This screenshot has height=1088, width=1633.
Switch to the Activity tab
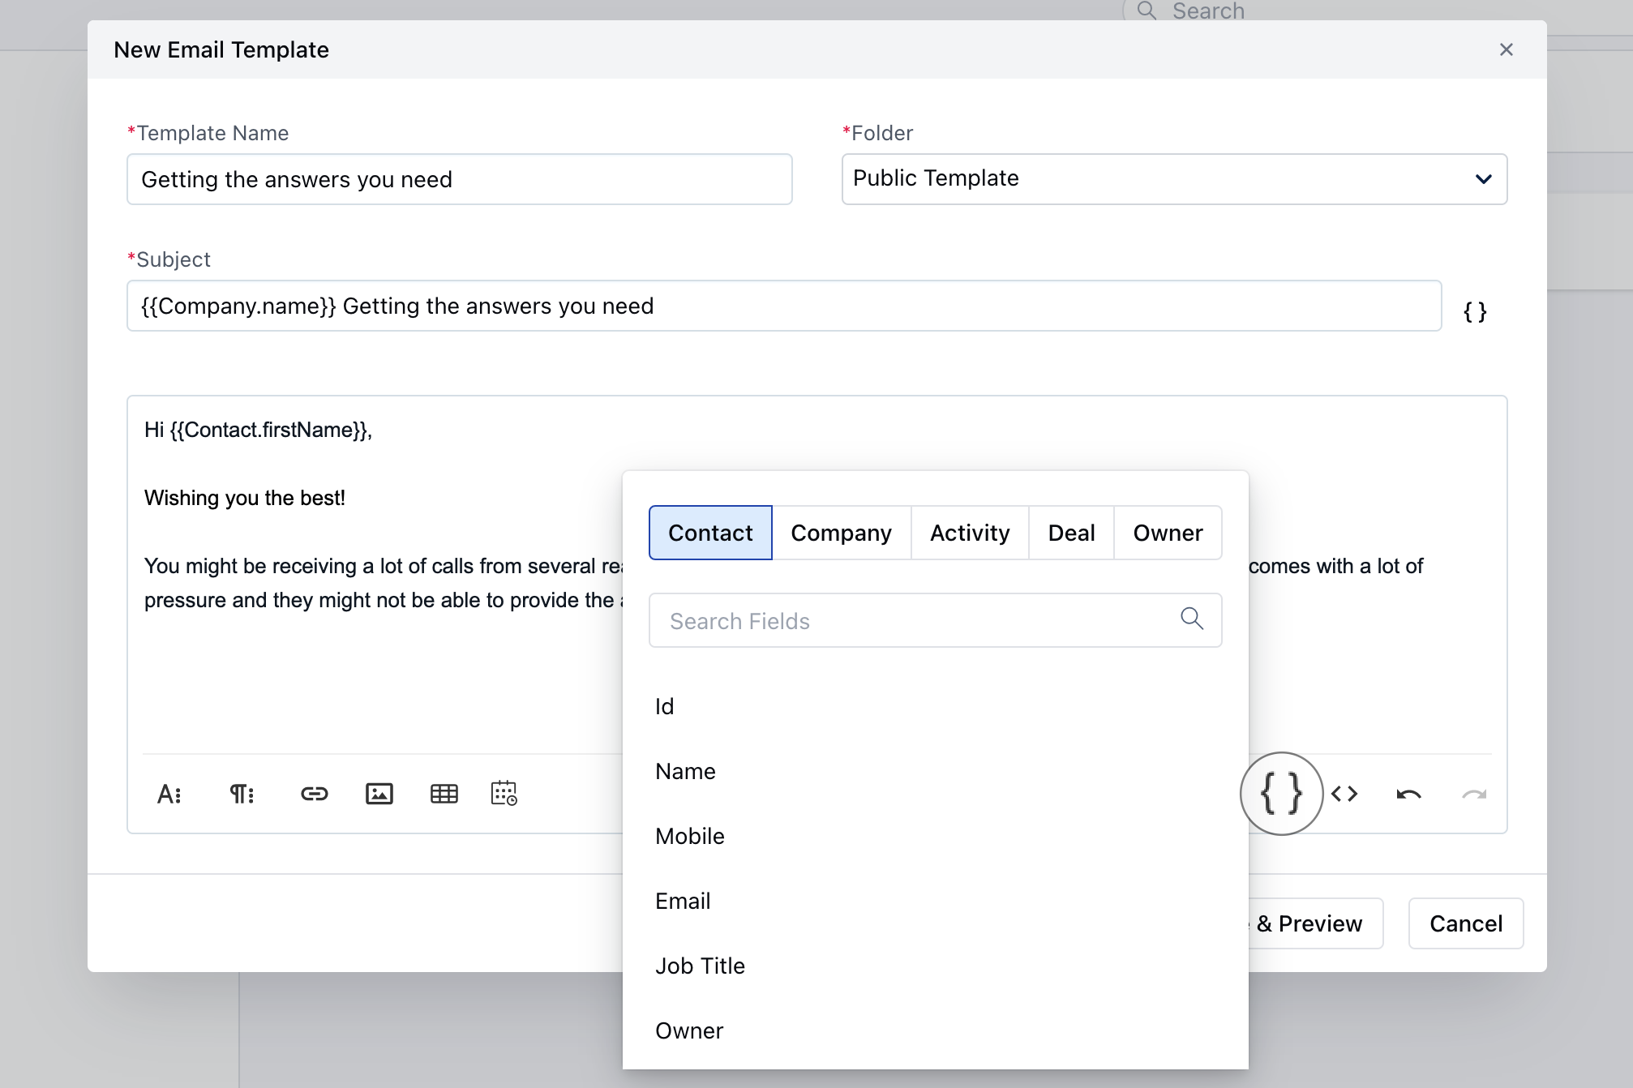click(x=970, y=533)
